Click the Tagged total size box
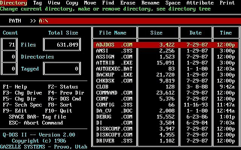 coord(62,69)
